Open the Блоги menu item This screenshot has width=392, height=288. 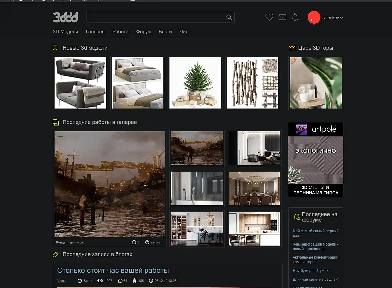(x=165, y=32)
